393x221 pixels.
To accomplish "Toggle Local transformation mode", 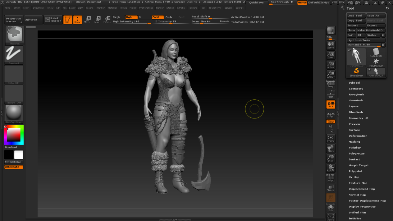I will pyautogui.click(x=331, y=104).
